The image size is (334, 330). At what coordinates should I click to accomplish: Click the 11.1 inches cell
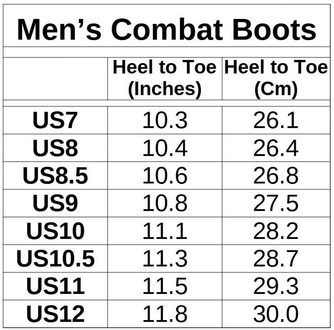tap(165, 231)
